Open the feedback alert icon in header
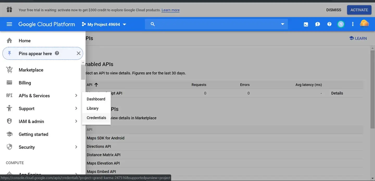The image size is (375, 181). coord(317,24)
